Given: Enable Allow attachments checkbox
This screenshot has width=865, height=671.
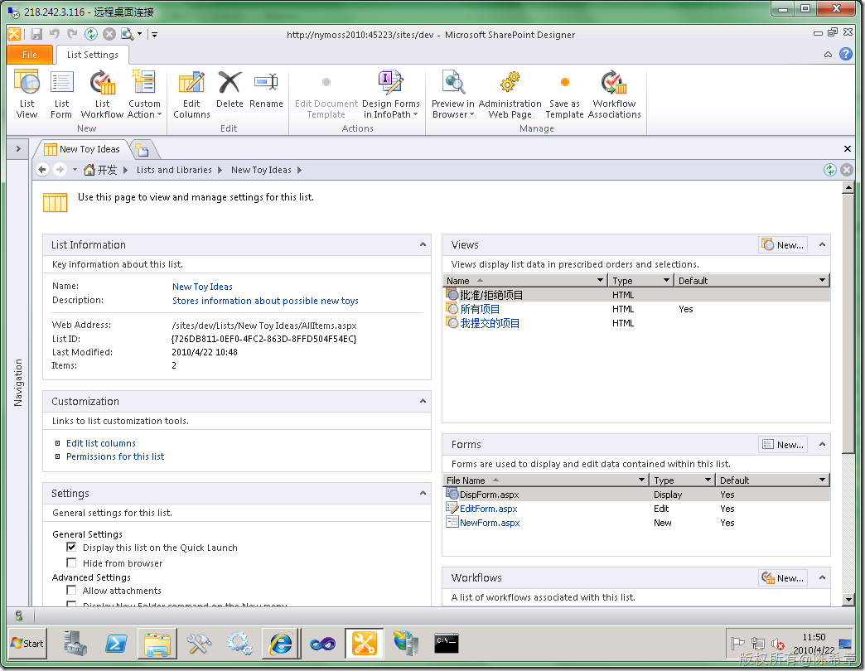Looking at the screenshot, I should coord(71,590).
